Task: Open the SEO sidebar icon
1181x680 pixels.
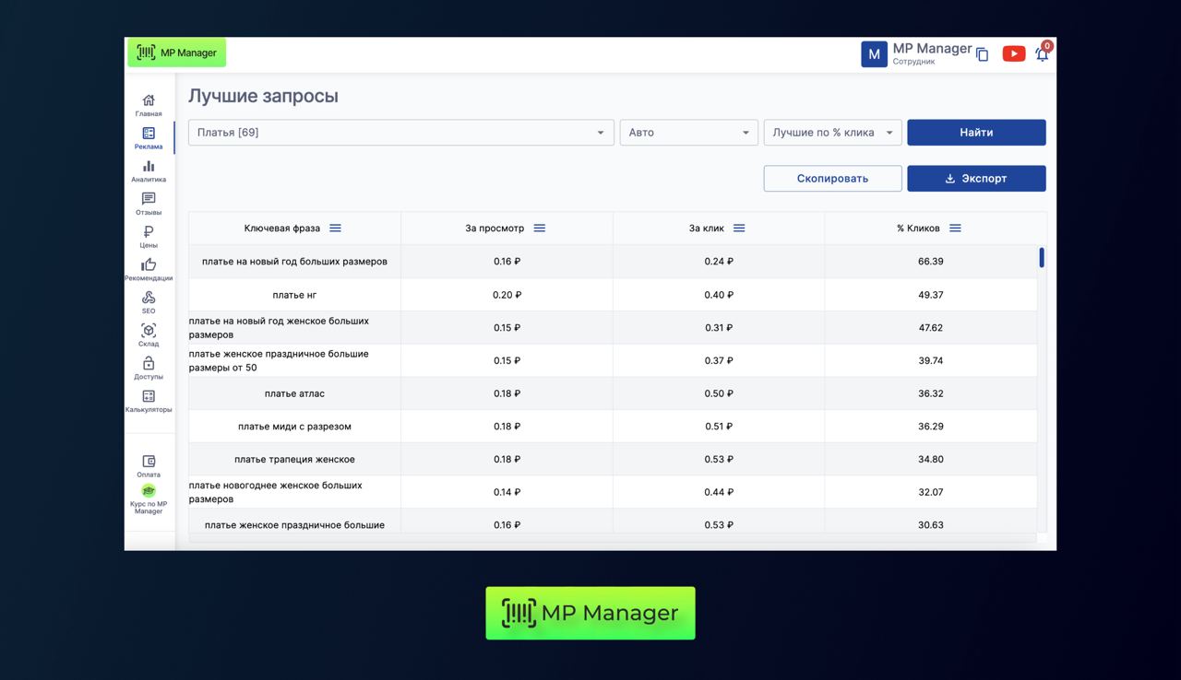Action: tap(149, 298)
